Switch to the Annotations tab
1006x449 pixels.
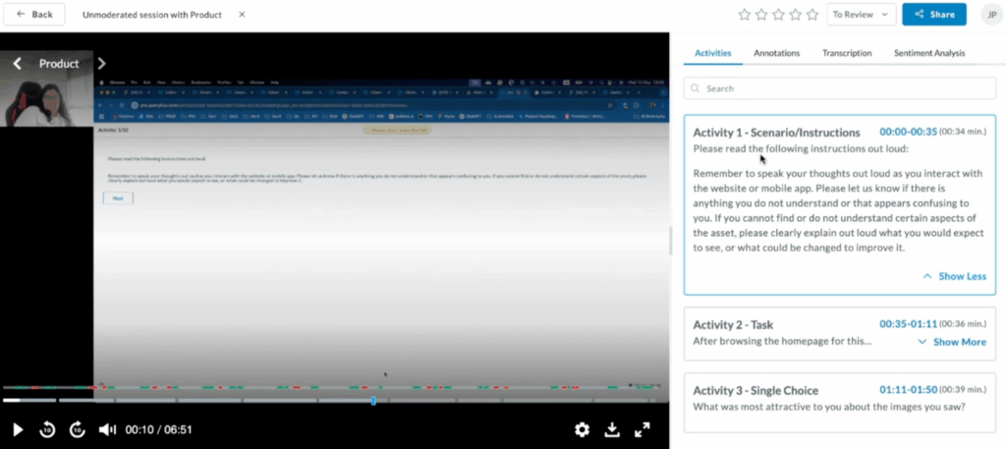(776, 53)
